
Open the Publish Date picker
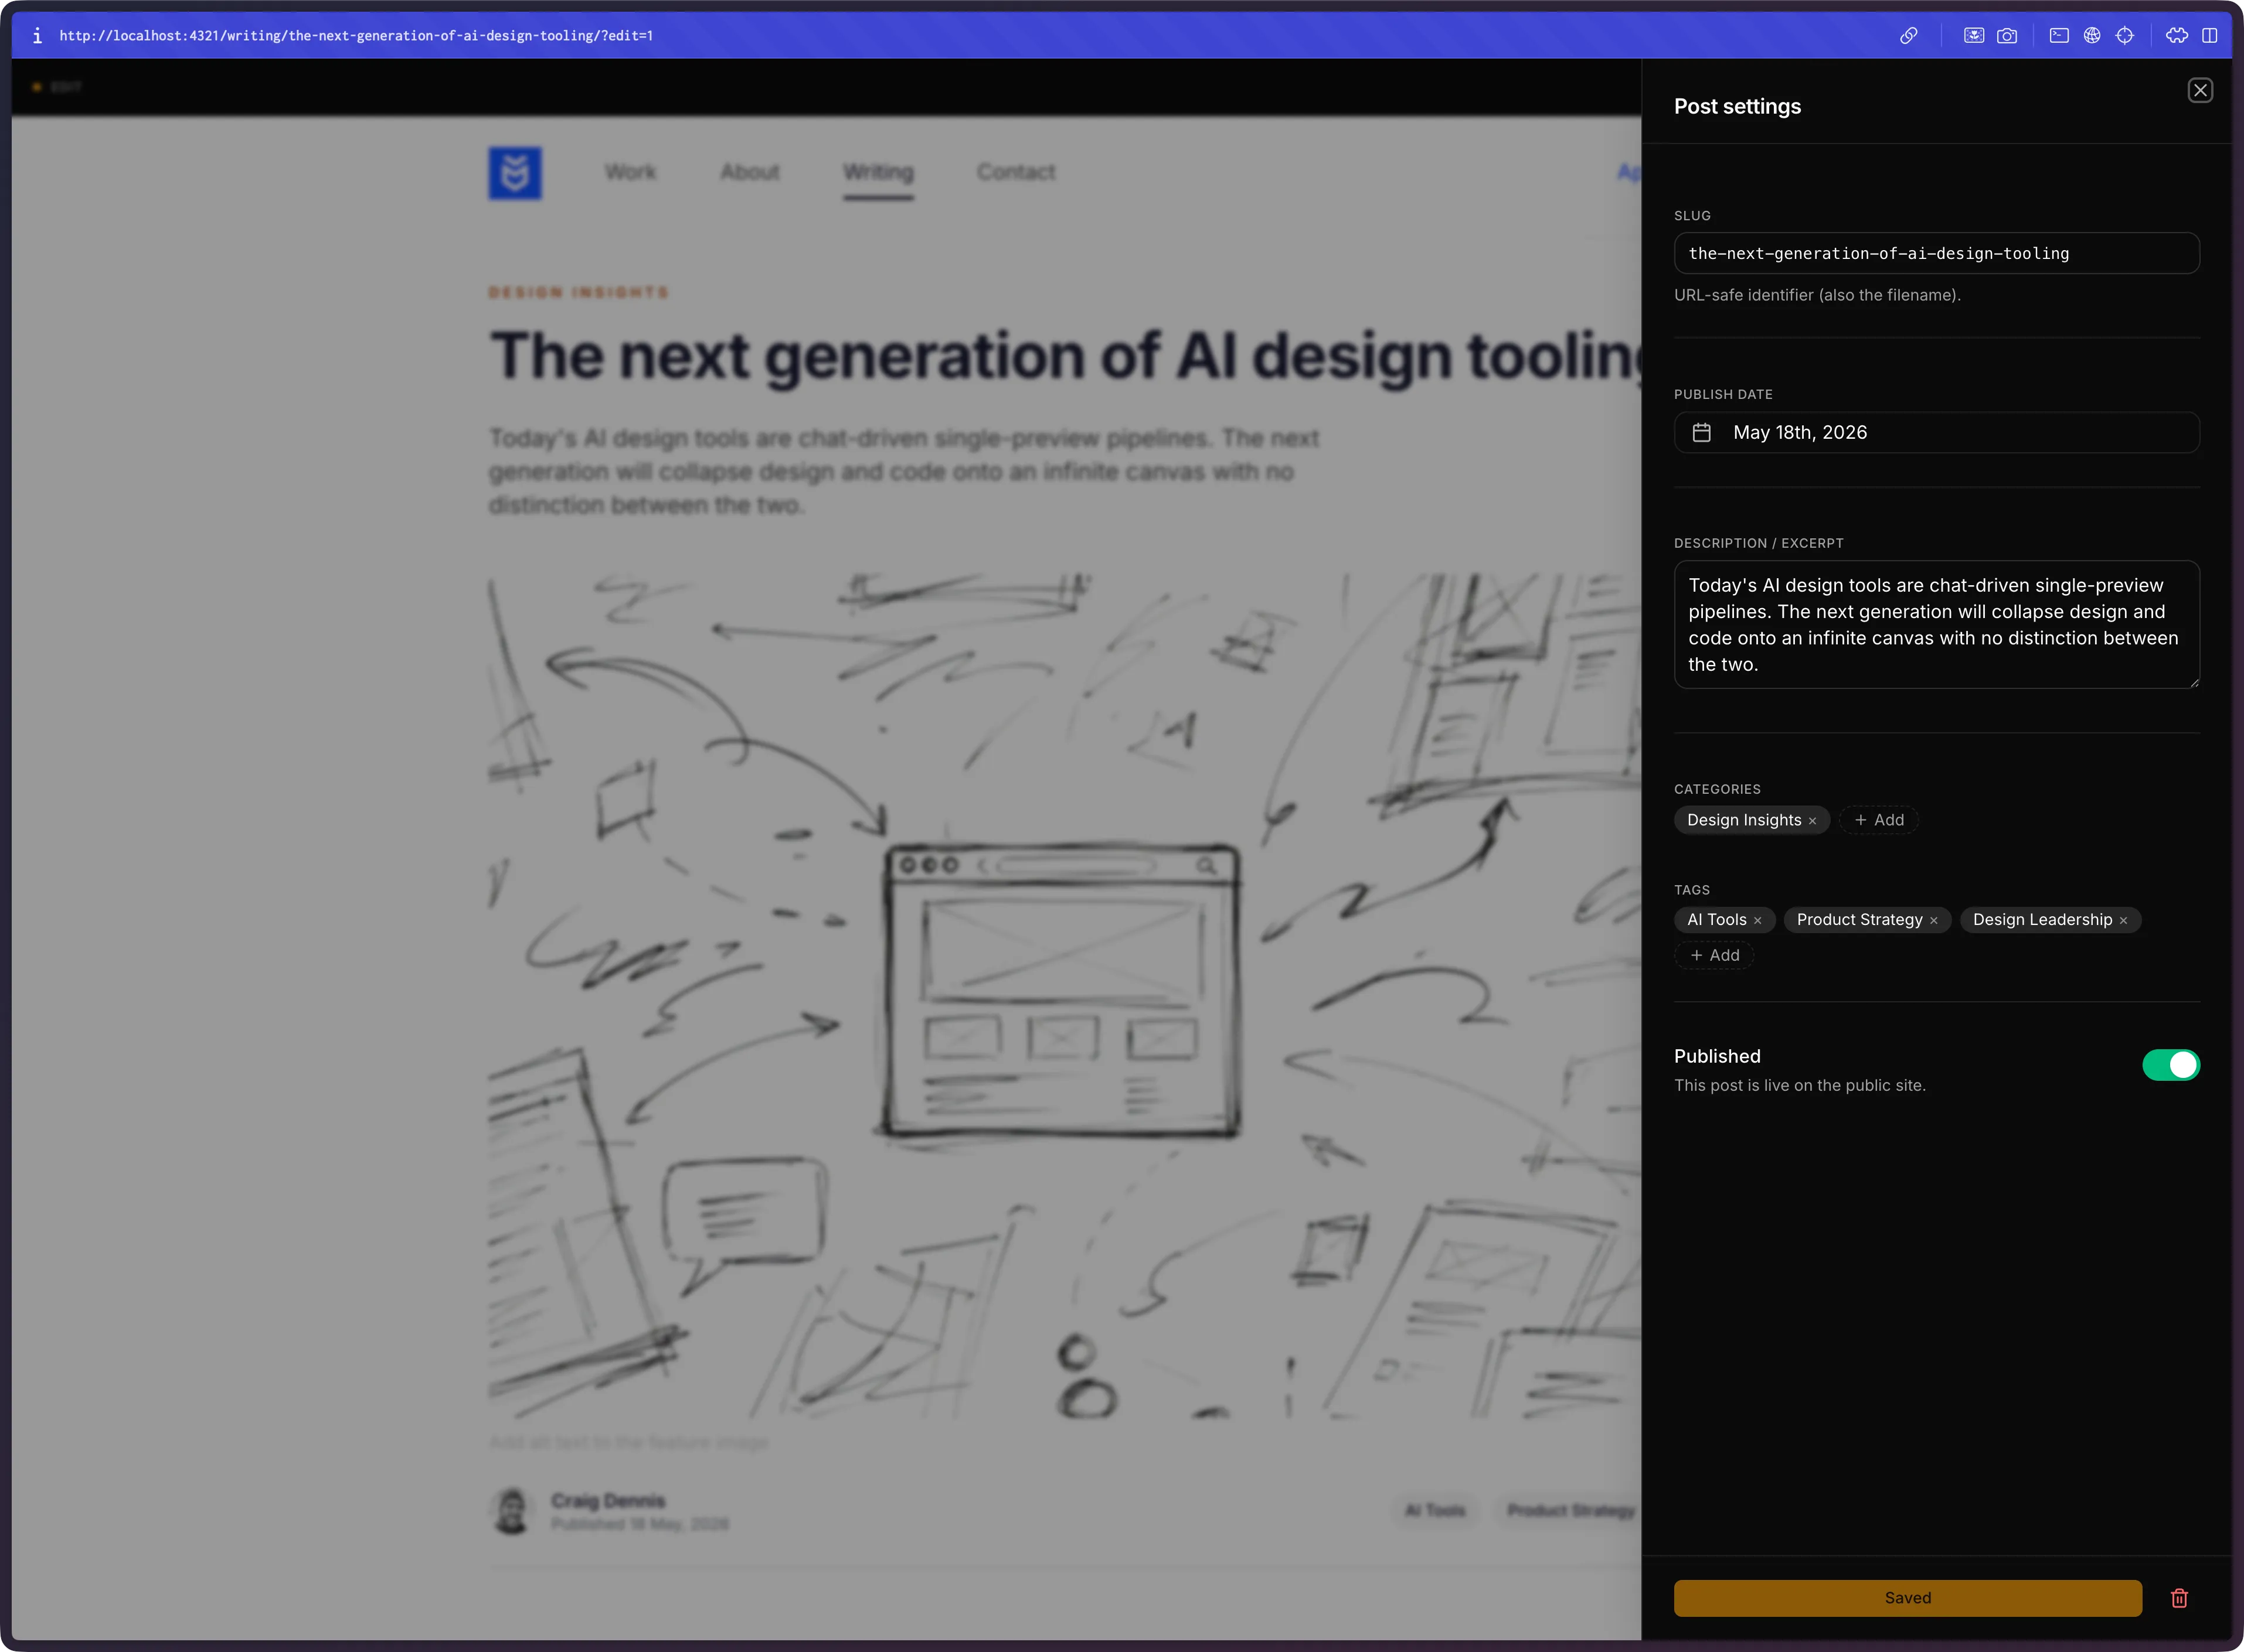tap(1937, 433)
